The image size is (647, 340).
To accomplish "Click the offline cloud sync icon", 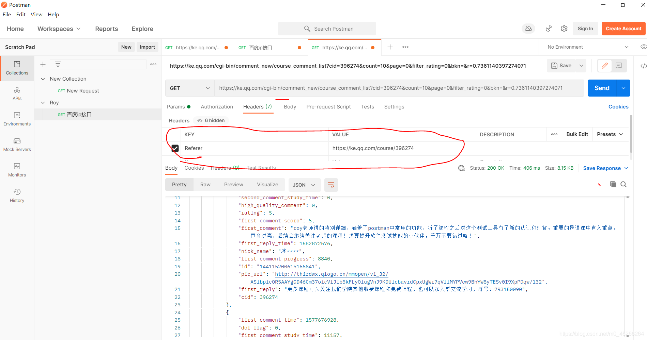I will click(528, 29).
